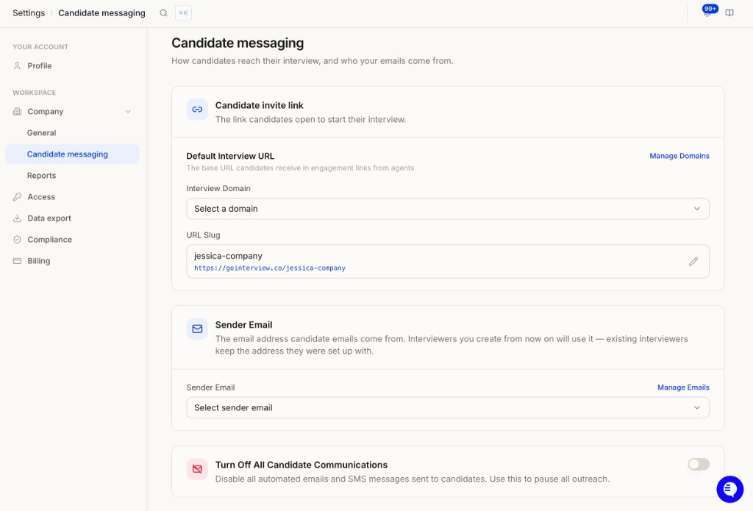The image size is (753, 511).
Task: Click the Candidate messaging page title
Action: (238, 43)
